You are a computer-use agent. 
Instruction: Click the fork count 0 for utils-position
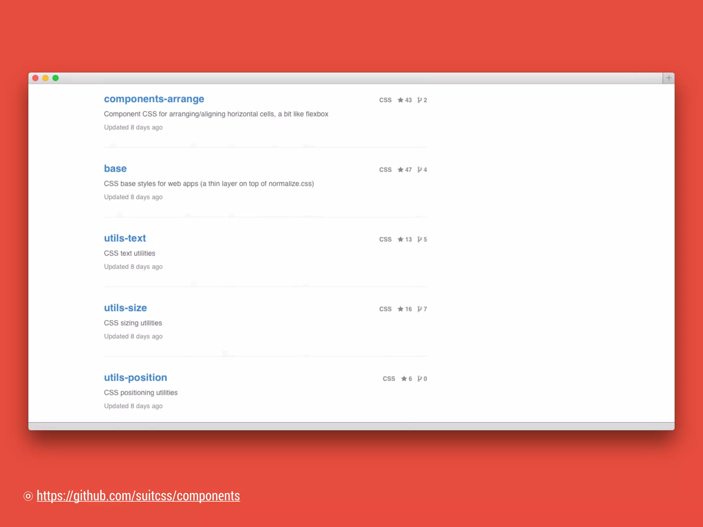(422, 379)
